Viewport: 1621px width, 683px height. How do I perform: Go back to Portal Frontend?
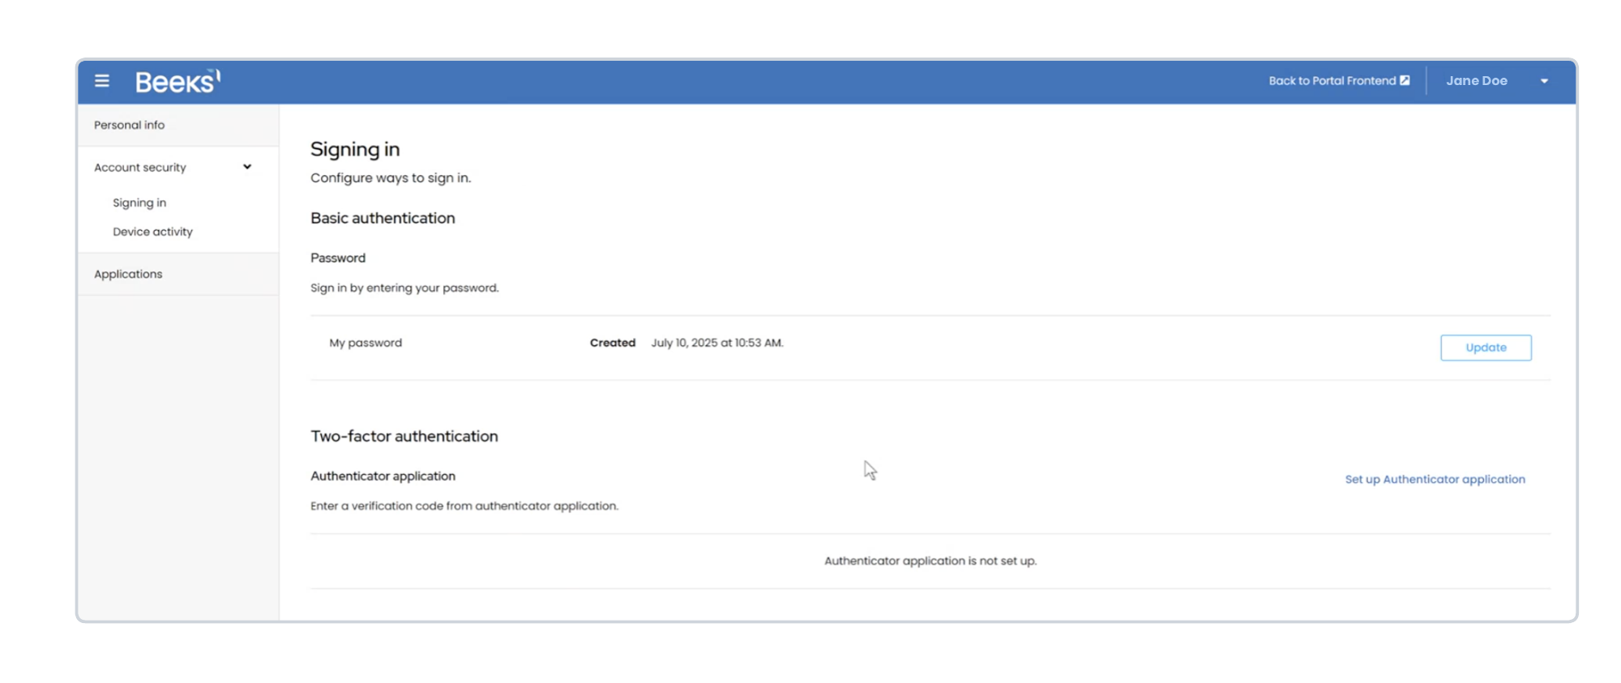[x=1332, y=81]
